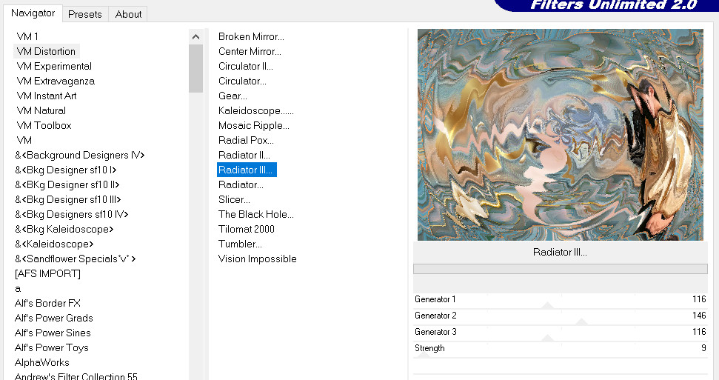The height and width of the screenshot is (380, 719).
Task: Pick VM Toolbox category
Action: click(44, 125)
